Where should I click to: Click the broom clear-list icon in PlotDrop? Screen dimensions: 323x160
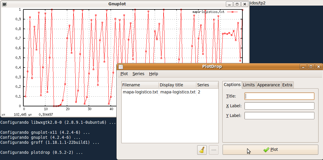pos(202,150)
